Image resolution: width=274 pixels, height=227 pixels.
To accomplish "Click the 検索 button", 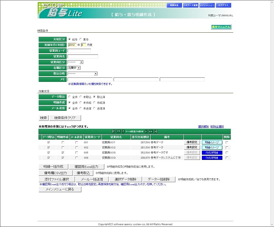I will pyautogui.click(x=43, y=118).
